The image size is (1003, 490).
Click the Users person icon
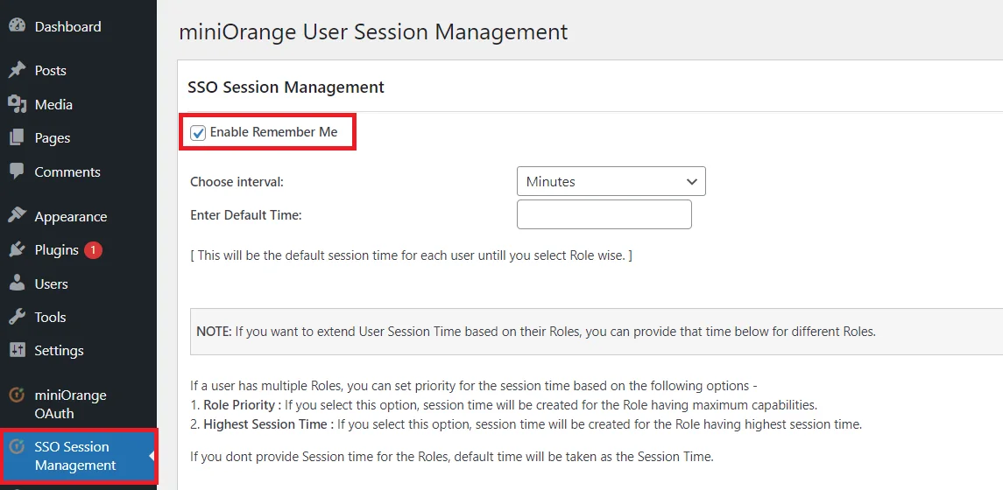point(18,283)
